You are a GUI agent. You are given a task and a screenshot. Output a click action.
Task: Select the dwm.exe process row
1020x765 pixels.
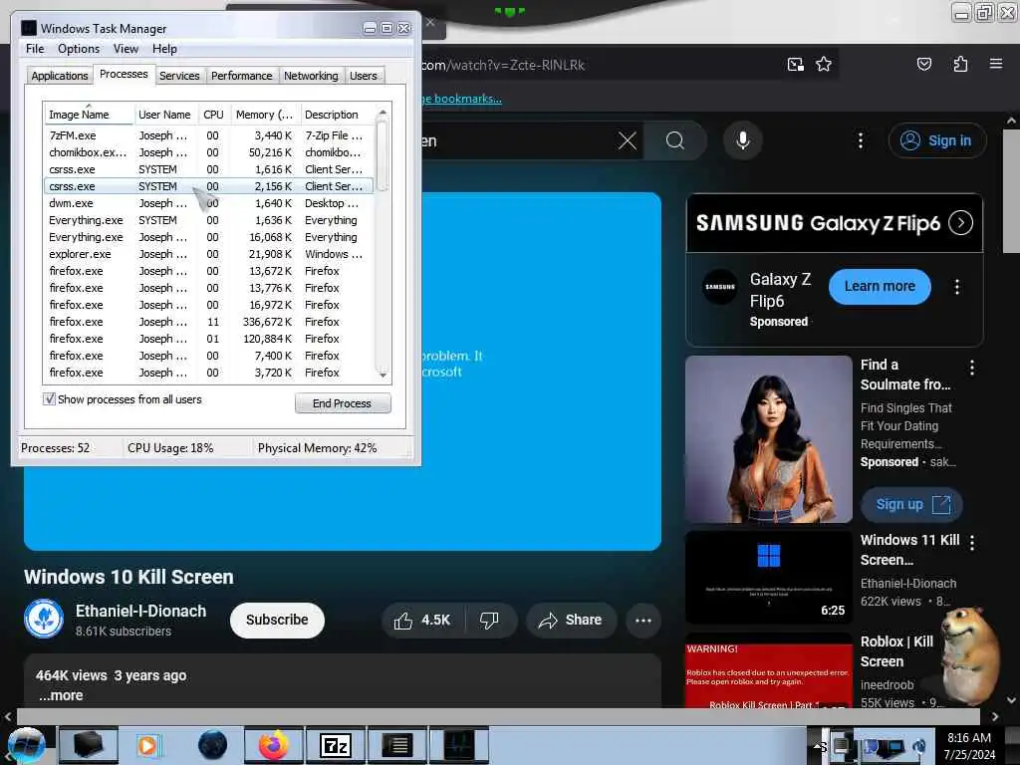(x=208, y=203)
